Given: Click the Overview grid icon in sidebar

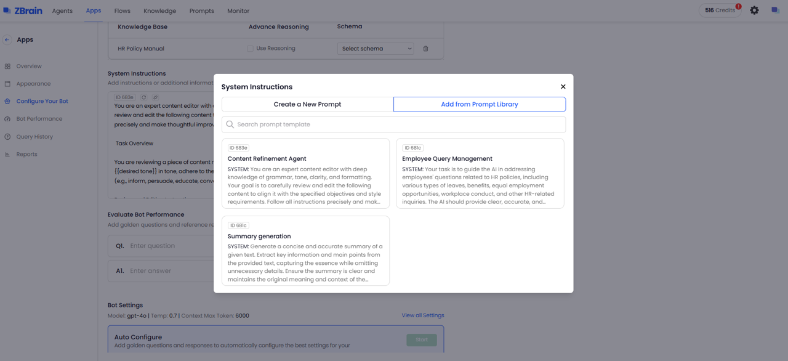Looking at the screenshot, I should click(7, 67).
